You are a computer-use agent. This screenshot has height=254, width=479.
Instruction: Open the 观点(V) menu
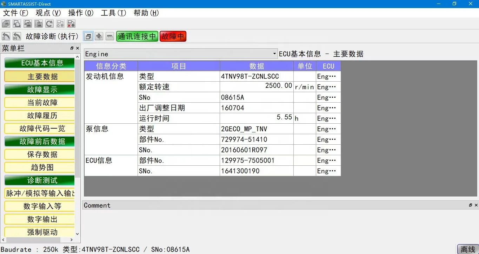pos(48,13)
